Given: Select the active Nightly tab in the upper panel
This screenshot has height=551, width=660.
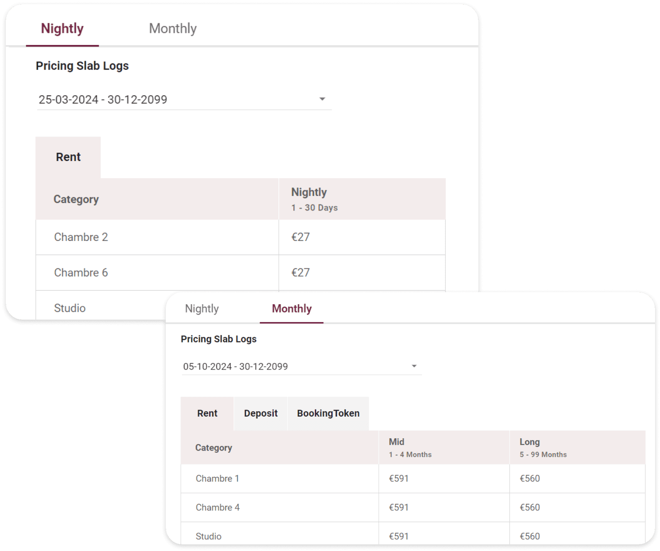Looking at the screenshot, I should (x=62, y=28).
